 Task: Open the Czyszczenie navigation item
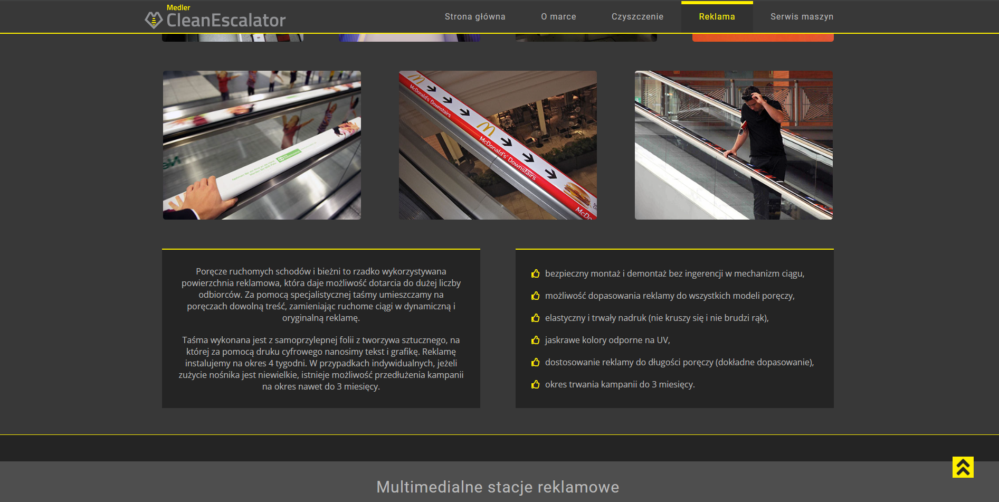coord(637,17)
